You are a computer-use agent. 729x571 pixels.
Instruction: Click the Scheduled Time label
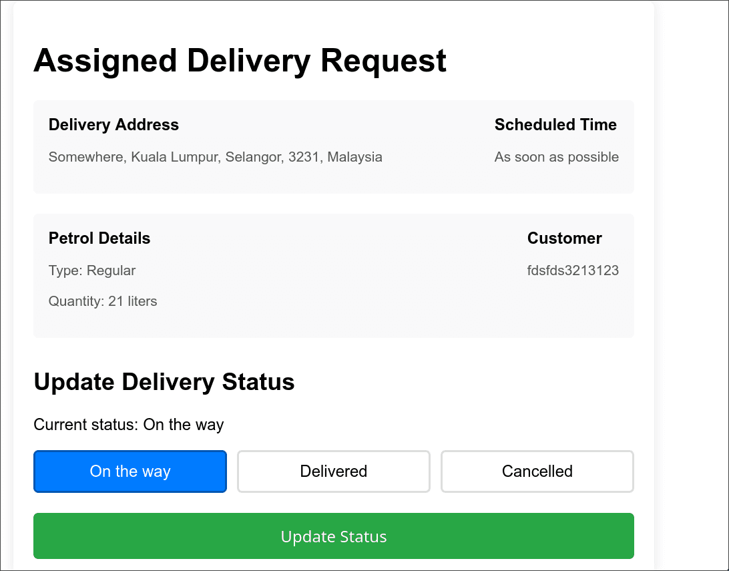(555, 125)
